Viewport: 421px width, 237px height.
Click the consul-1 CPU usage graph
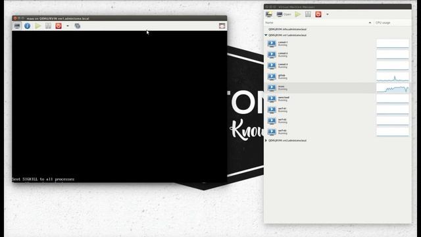tap(393, 43)
